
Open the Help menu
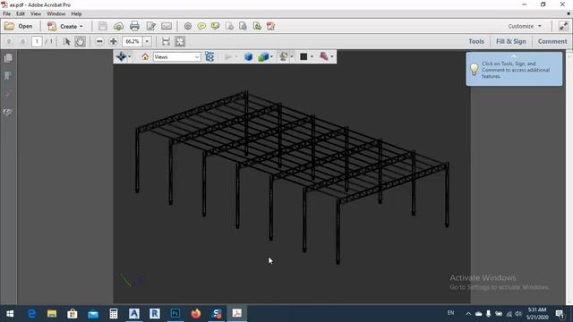76,14
